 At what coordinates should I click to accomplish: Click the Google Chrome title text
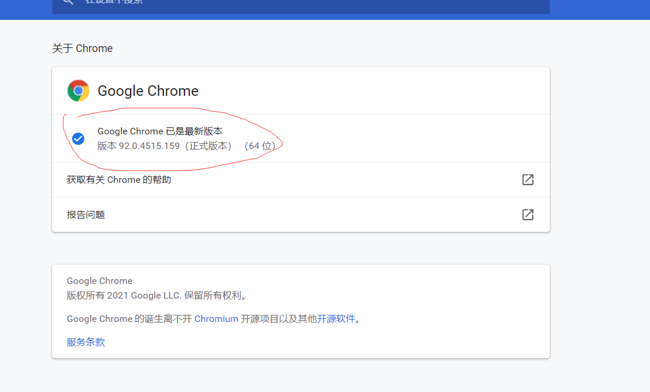tap(148, 91)
